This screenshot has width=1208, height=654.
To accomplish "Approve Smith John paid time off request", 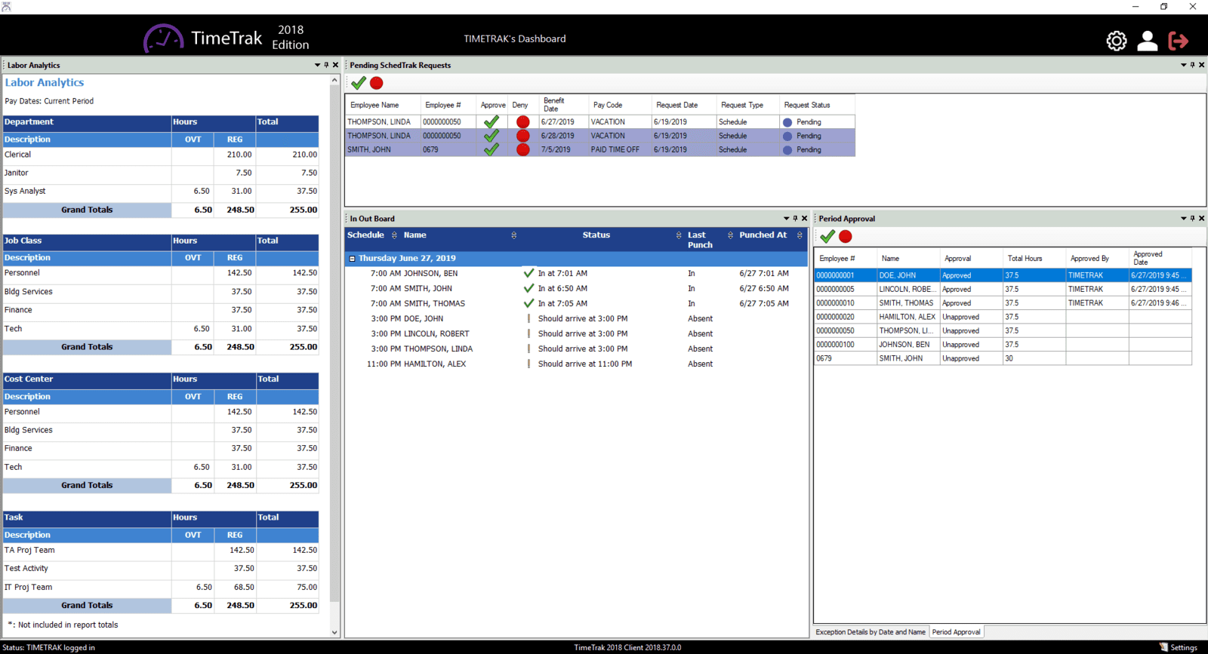I will coord(492,149).
